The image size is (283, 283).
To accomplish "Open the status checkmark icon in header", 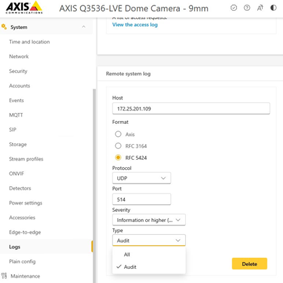I will coord(233,8).
